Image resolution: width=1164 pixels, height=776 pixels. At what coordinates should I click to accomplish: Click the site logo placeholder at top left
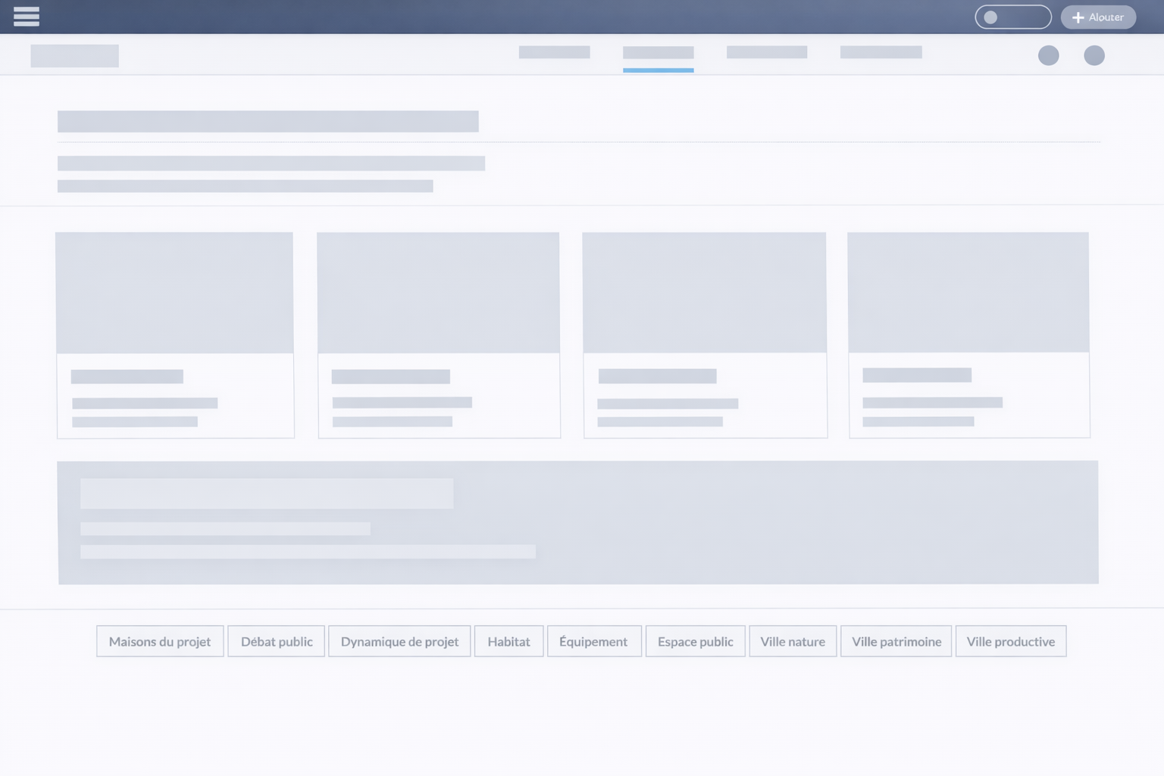(x=74, y=55)
